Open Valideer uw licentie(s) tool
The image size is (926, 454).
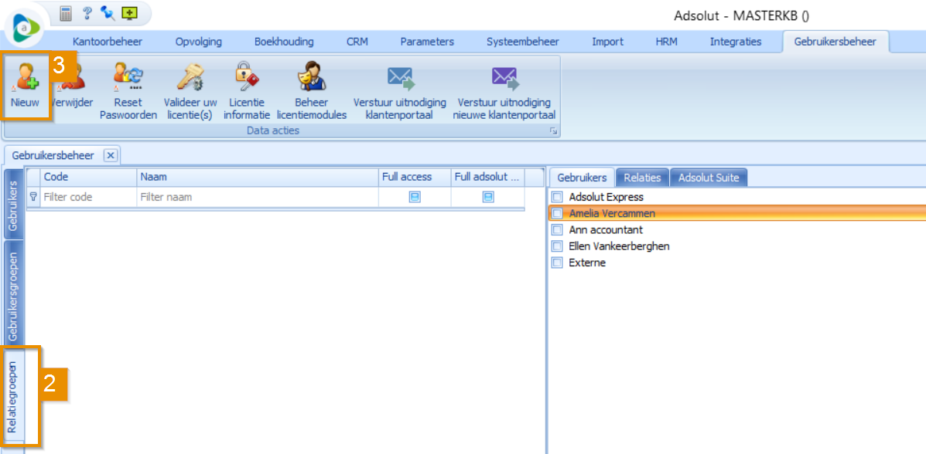click(190, 78)
